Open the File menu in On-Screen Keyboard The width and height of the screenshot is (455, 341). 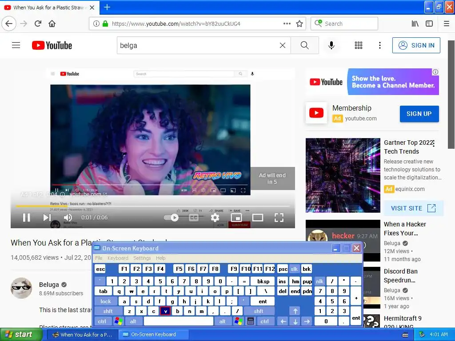point(99,258)
